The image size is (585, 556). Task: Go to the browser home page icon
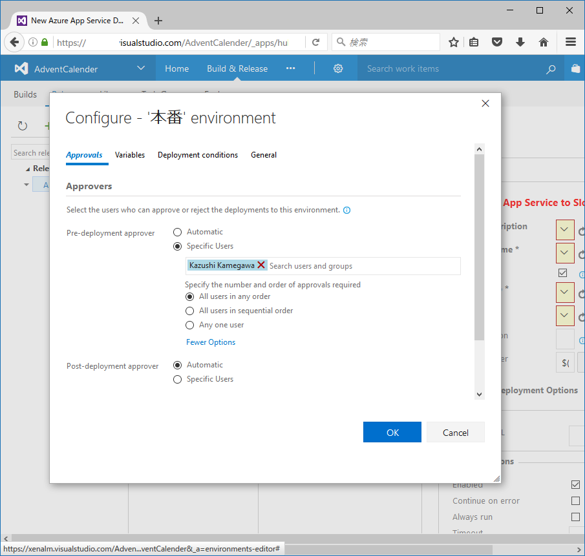coord(544,42)
